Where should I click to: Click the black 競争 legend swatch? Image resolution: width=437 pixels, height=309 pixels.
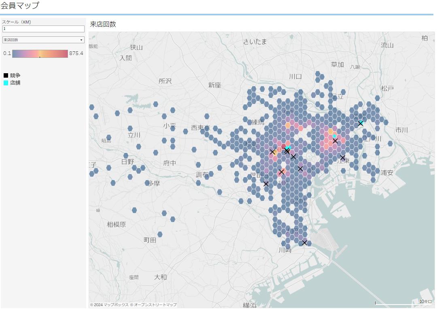click(x=6, y=75)
